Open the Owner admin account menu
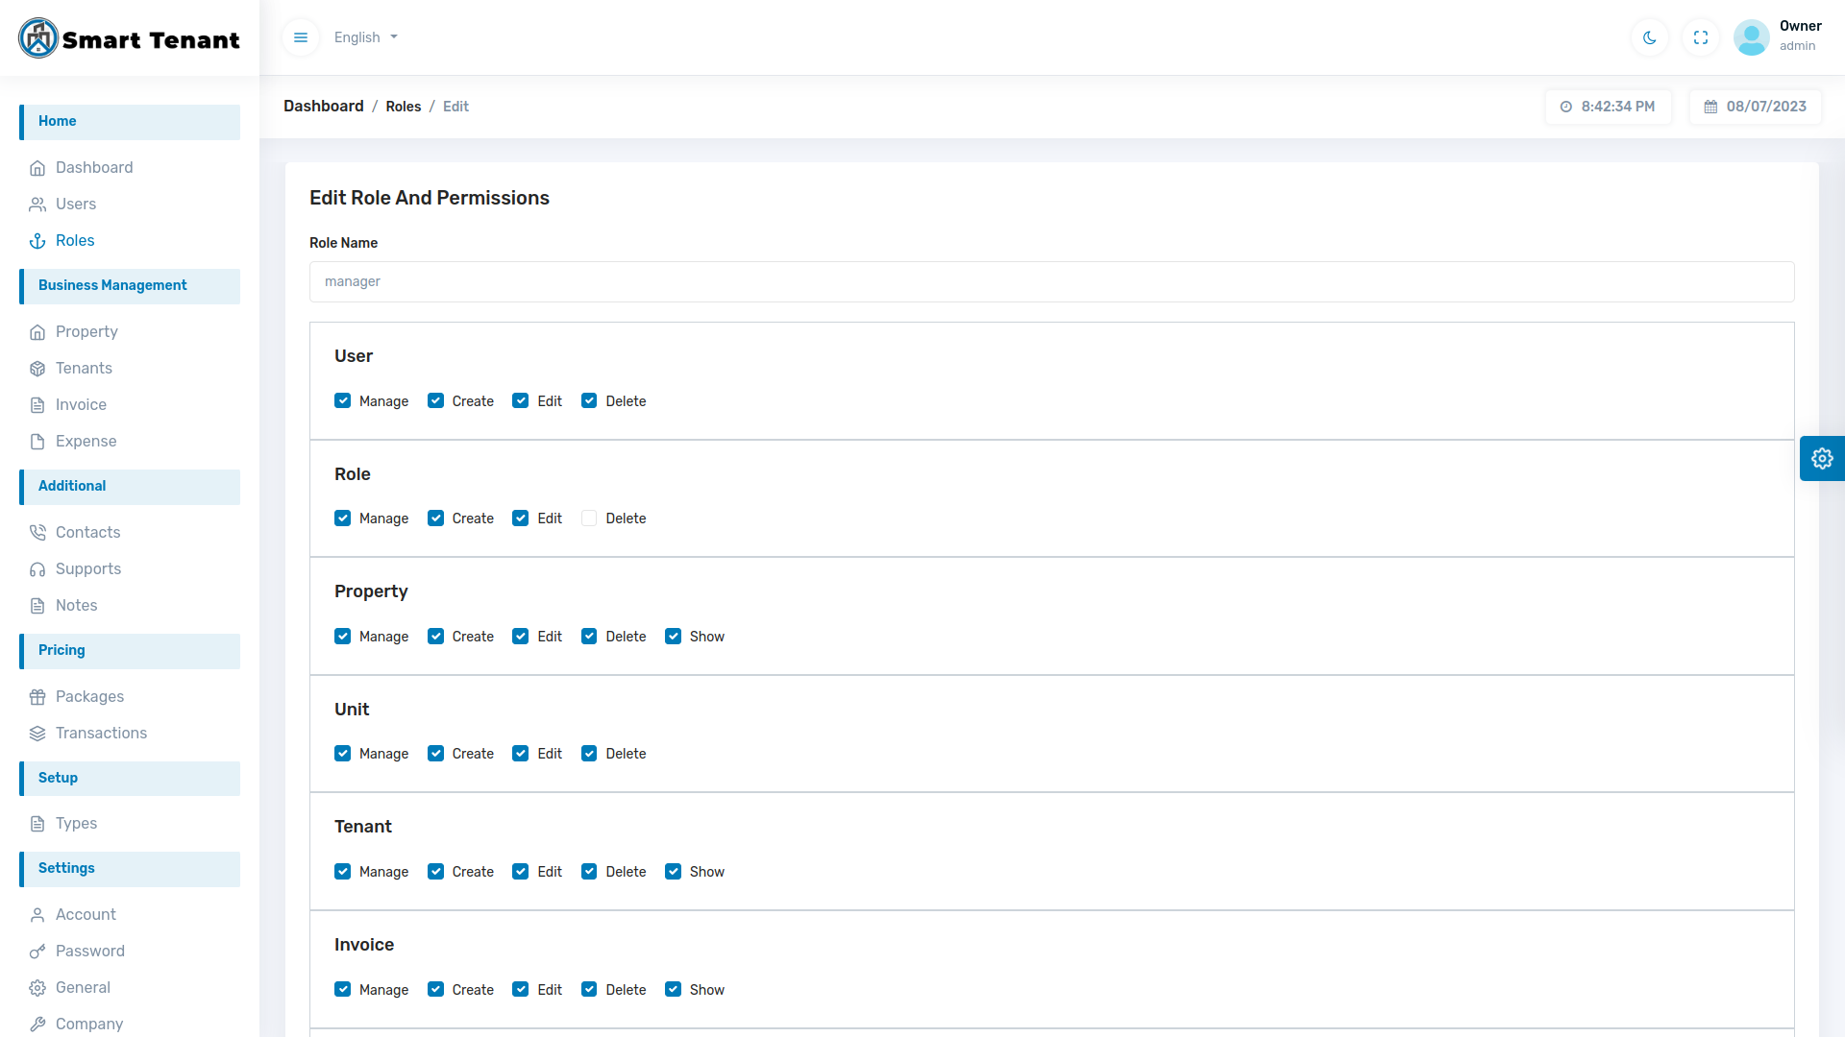 [x=1799, y=36]
